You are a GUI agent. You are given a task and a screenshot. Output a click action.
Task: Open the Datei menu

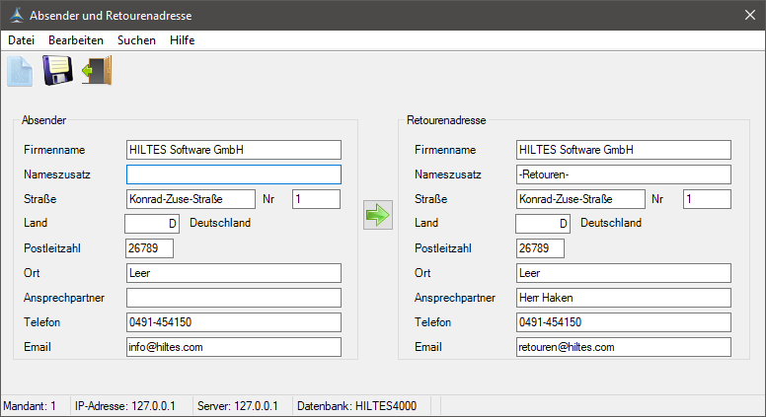pos(21,40)
